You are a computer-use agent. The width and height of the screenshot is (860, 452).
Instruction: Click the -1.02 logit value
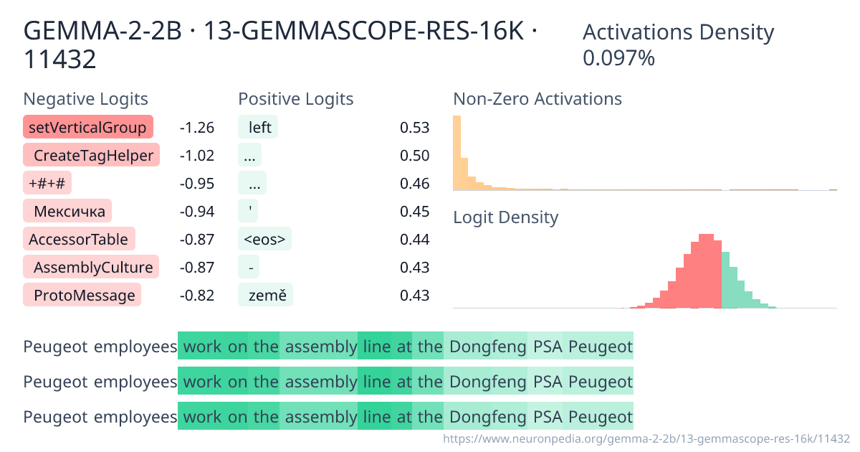pyautogui.click(x=197, y=156)
